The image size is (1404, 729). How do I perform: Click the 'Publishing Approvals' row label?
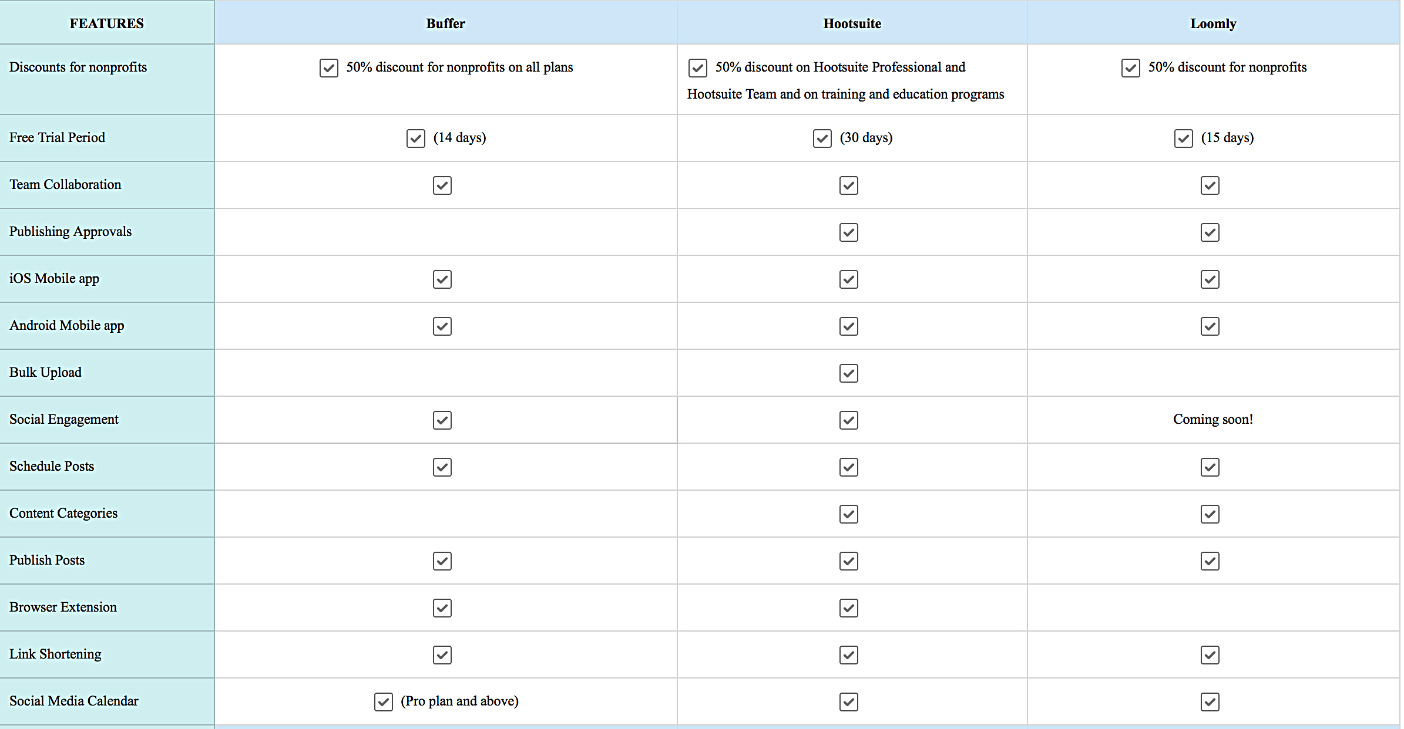pos(70,232)
